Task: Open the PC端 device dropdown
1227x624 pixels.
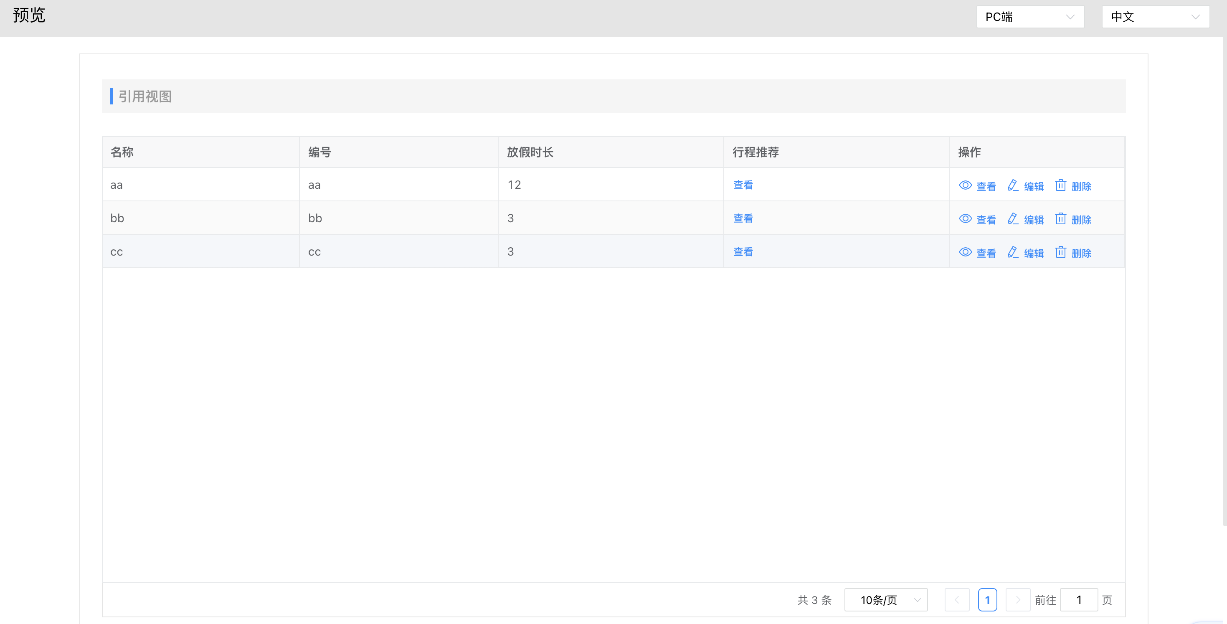Action: [1030, 17]
